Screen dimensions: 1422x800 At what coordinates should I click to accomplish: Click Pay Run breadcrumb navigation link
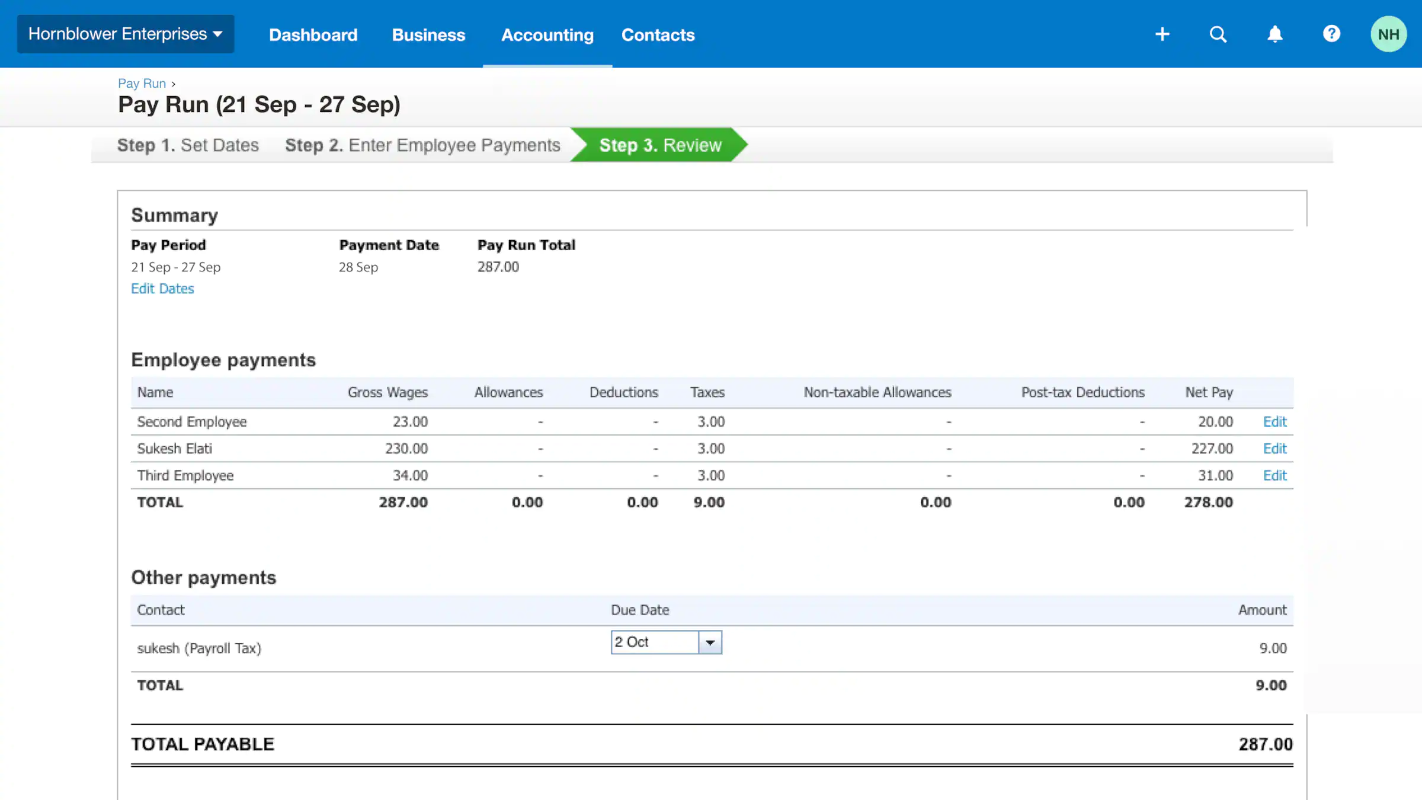tap(142, 83)
